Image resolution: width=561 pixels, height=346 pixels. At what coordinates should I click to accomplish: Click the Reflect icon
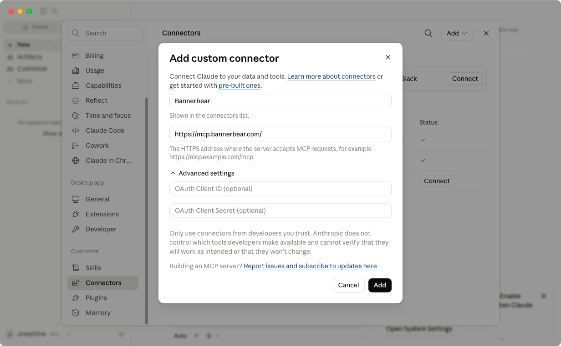click(x=76, y=100)
